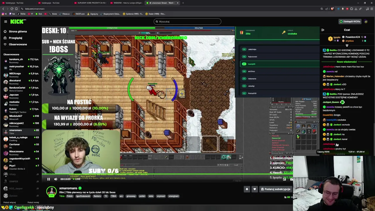Open korekore_ch channel in followed list

pos(21,61)
